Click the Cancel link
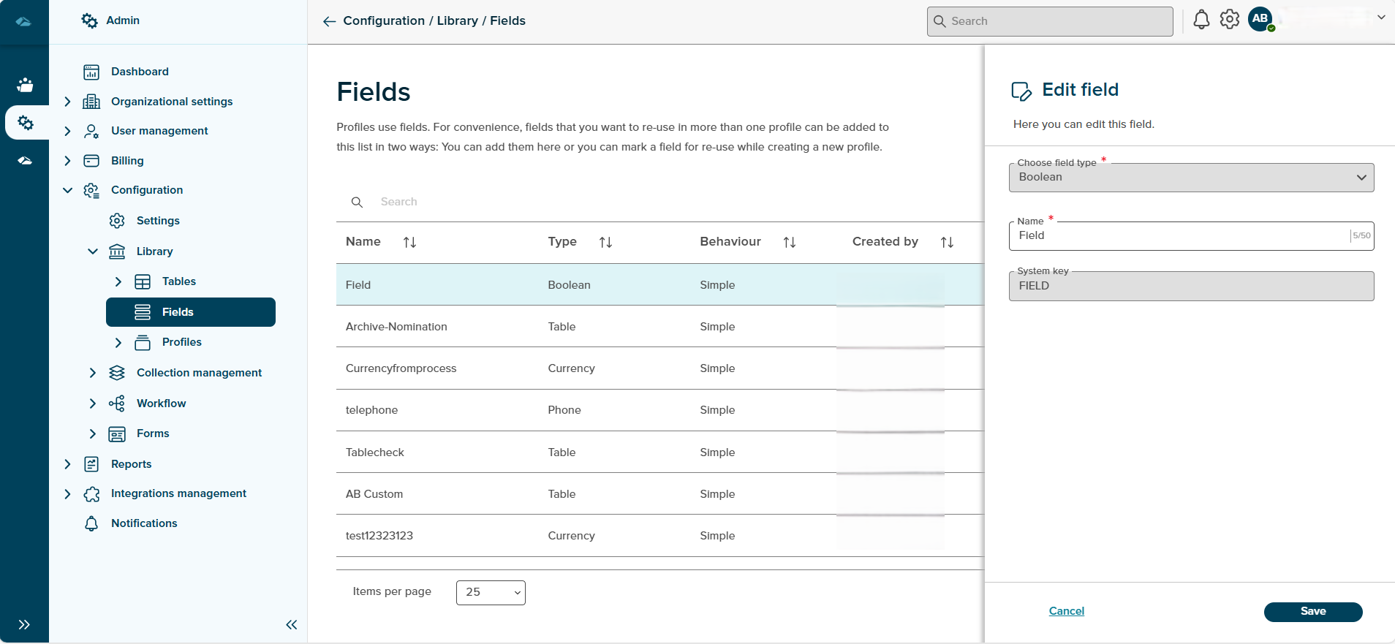The width and height of the screenshot is (1395, 644). (1066, 611)
